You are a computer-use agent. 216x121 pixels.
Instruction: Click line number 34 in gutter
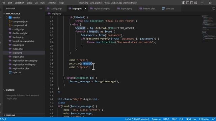(51, 64)
